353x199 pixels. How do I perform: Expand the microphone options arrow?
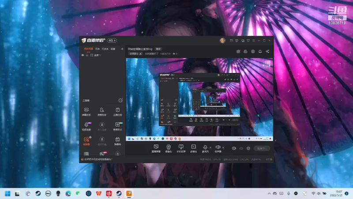[210, 148]
